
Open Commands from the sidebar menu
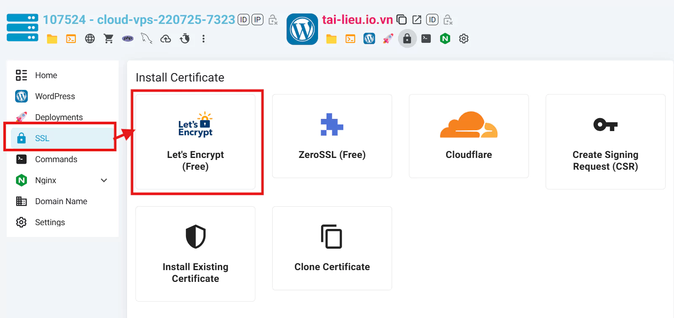coord(56,159)
